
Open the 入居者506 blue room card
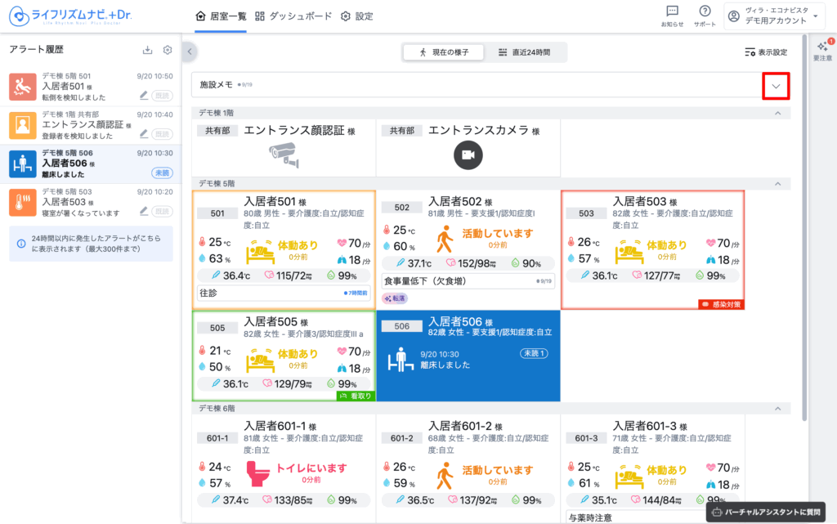pyautogui.click(x=468, y=356)
